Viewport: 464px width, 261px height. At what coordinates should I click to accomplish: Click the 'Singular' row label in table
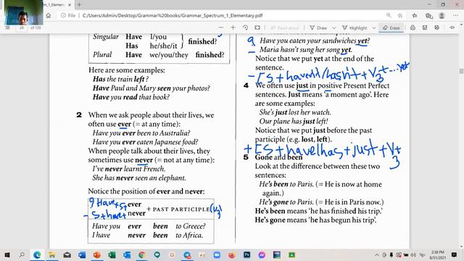coord(106,37)
